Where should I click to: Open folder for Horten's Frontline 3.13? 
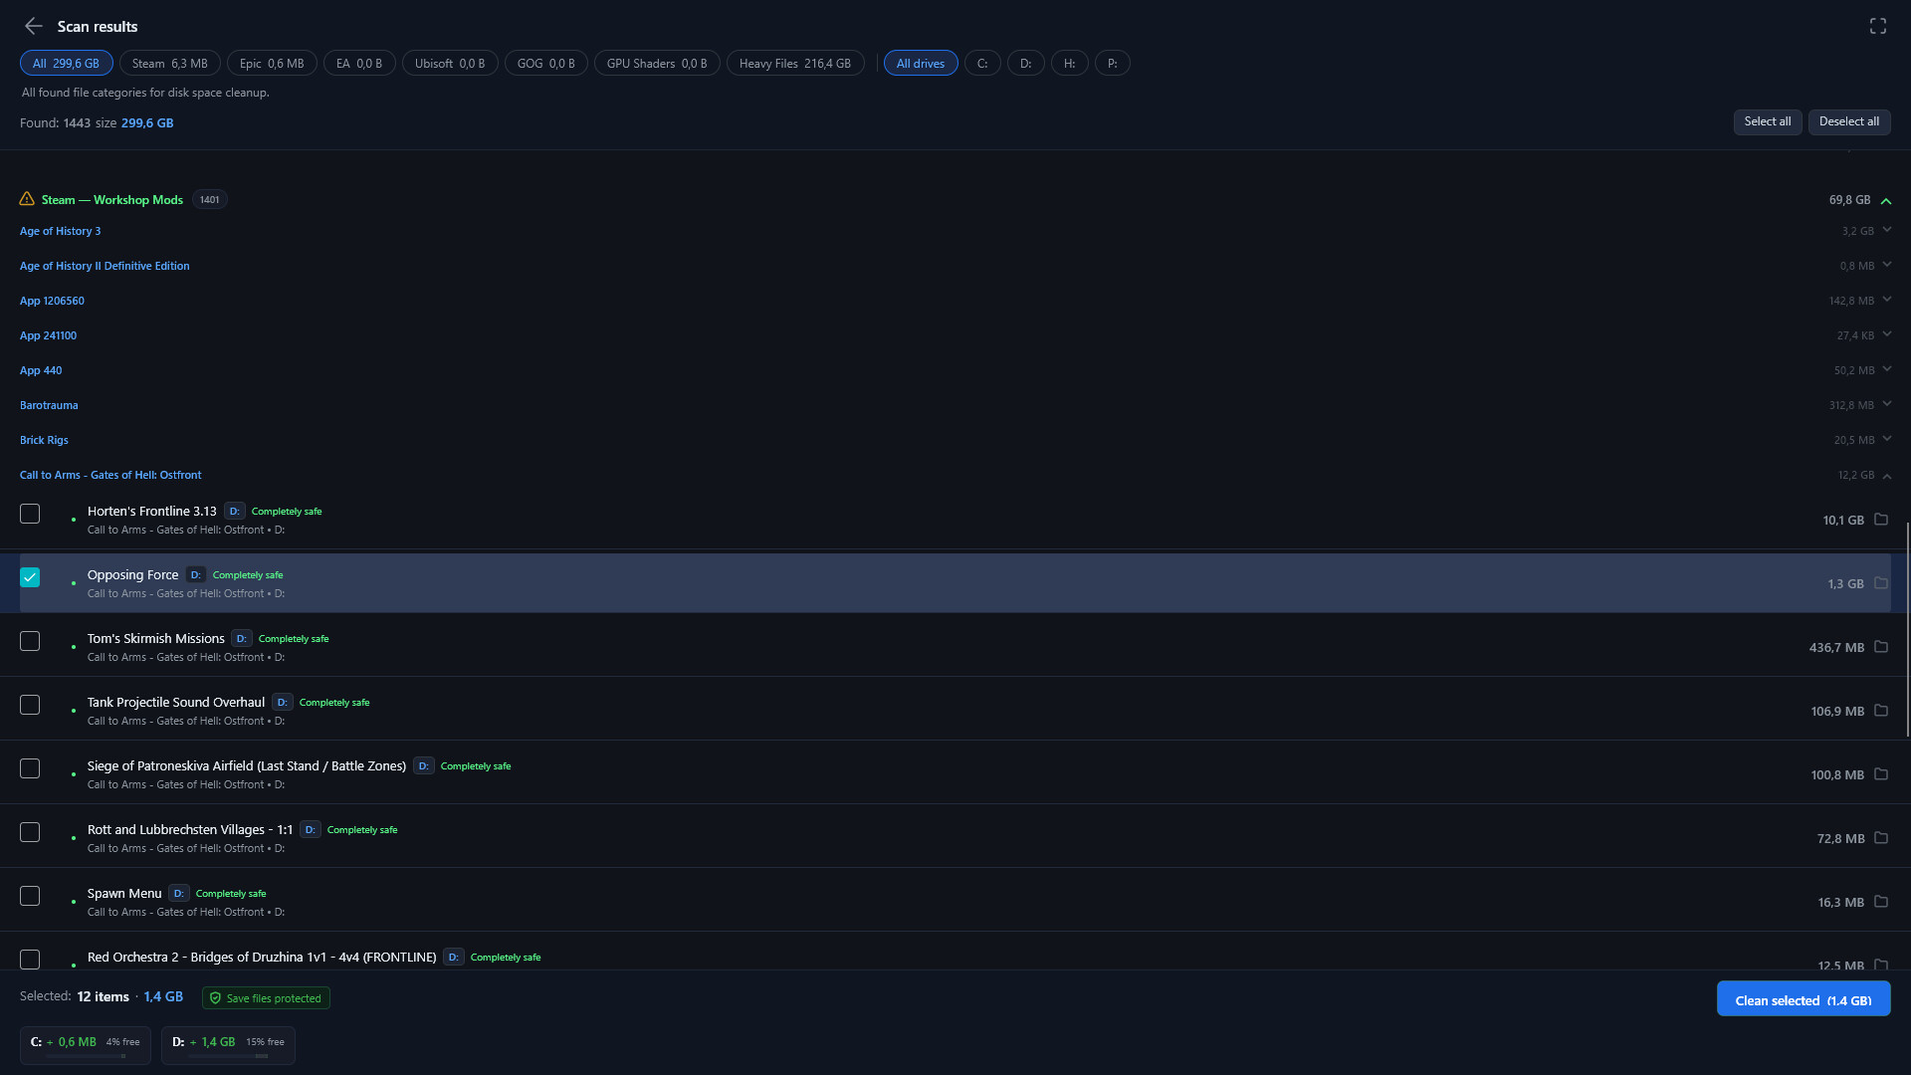click(1881, 520)
